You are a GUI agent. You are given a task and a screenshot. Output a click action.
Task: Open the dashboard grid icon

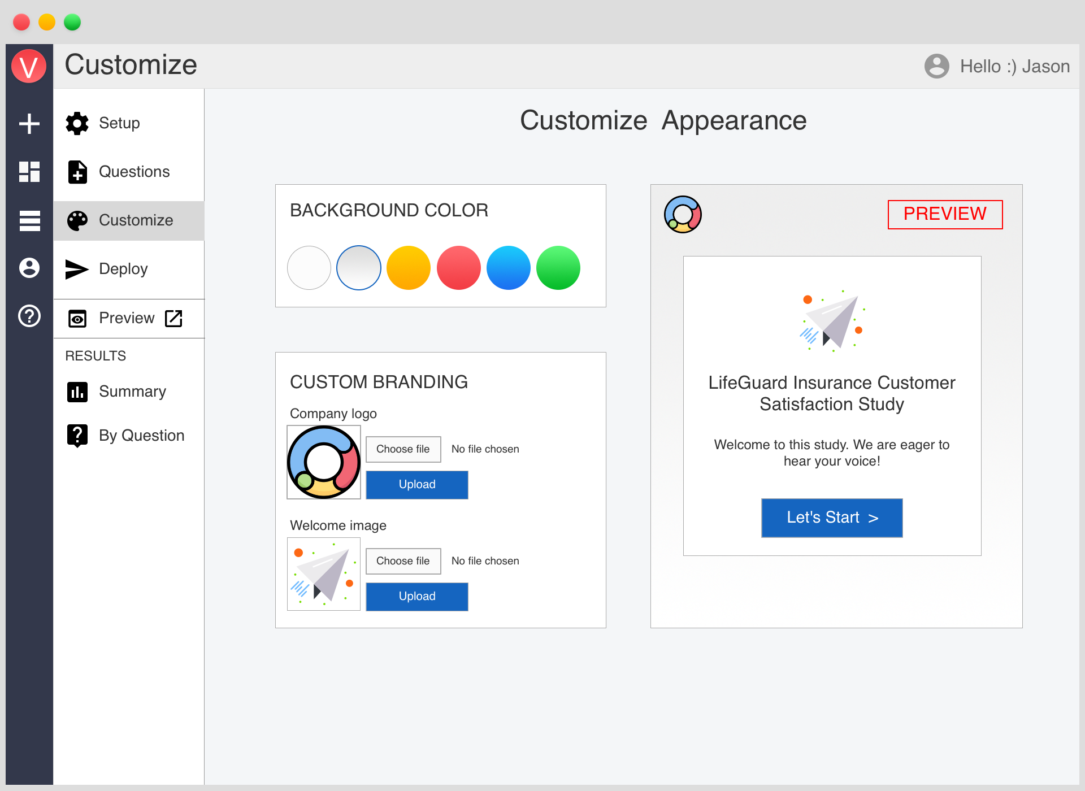click(29, 172)
